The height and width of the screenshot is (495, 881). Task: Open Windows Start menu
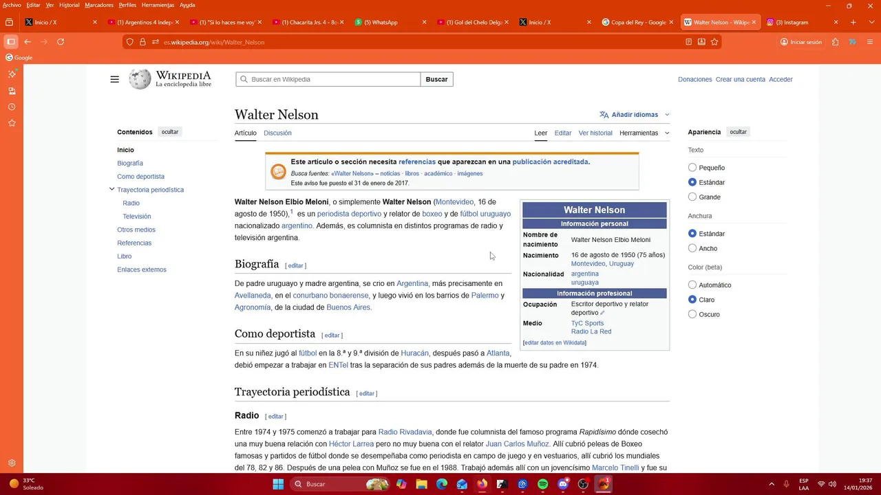pos(278,484)
